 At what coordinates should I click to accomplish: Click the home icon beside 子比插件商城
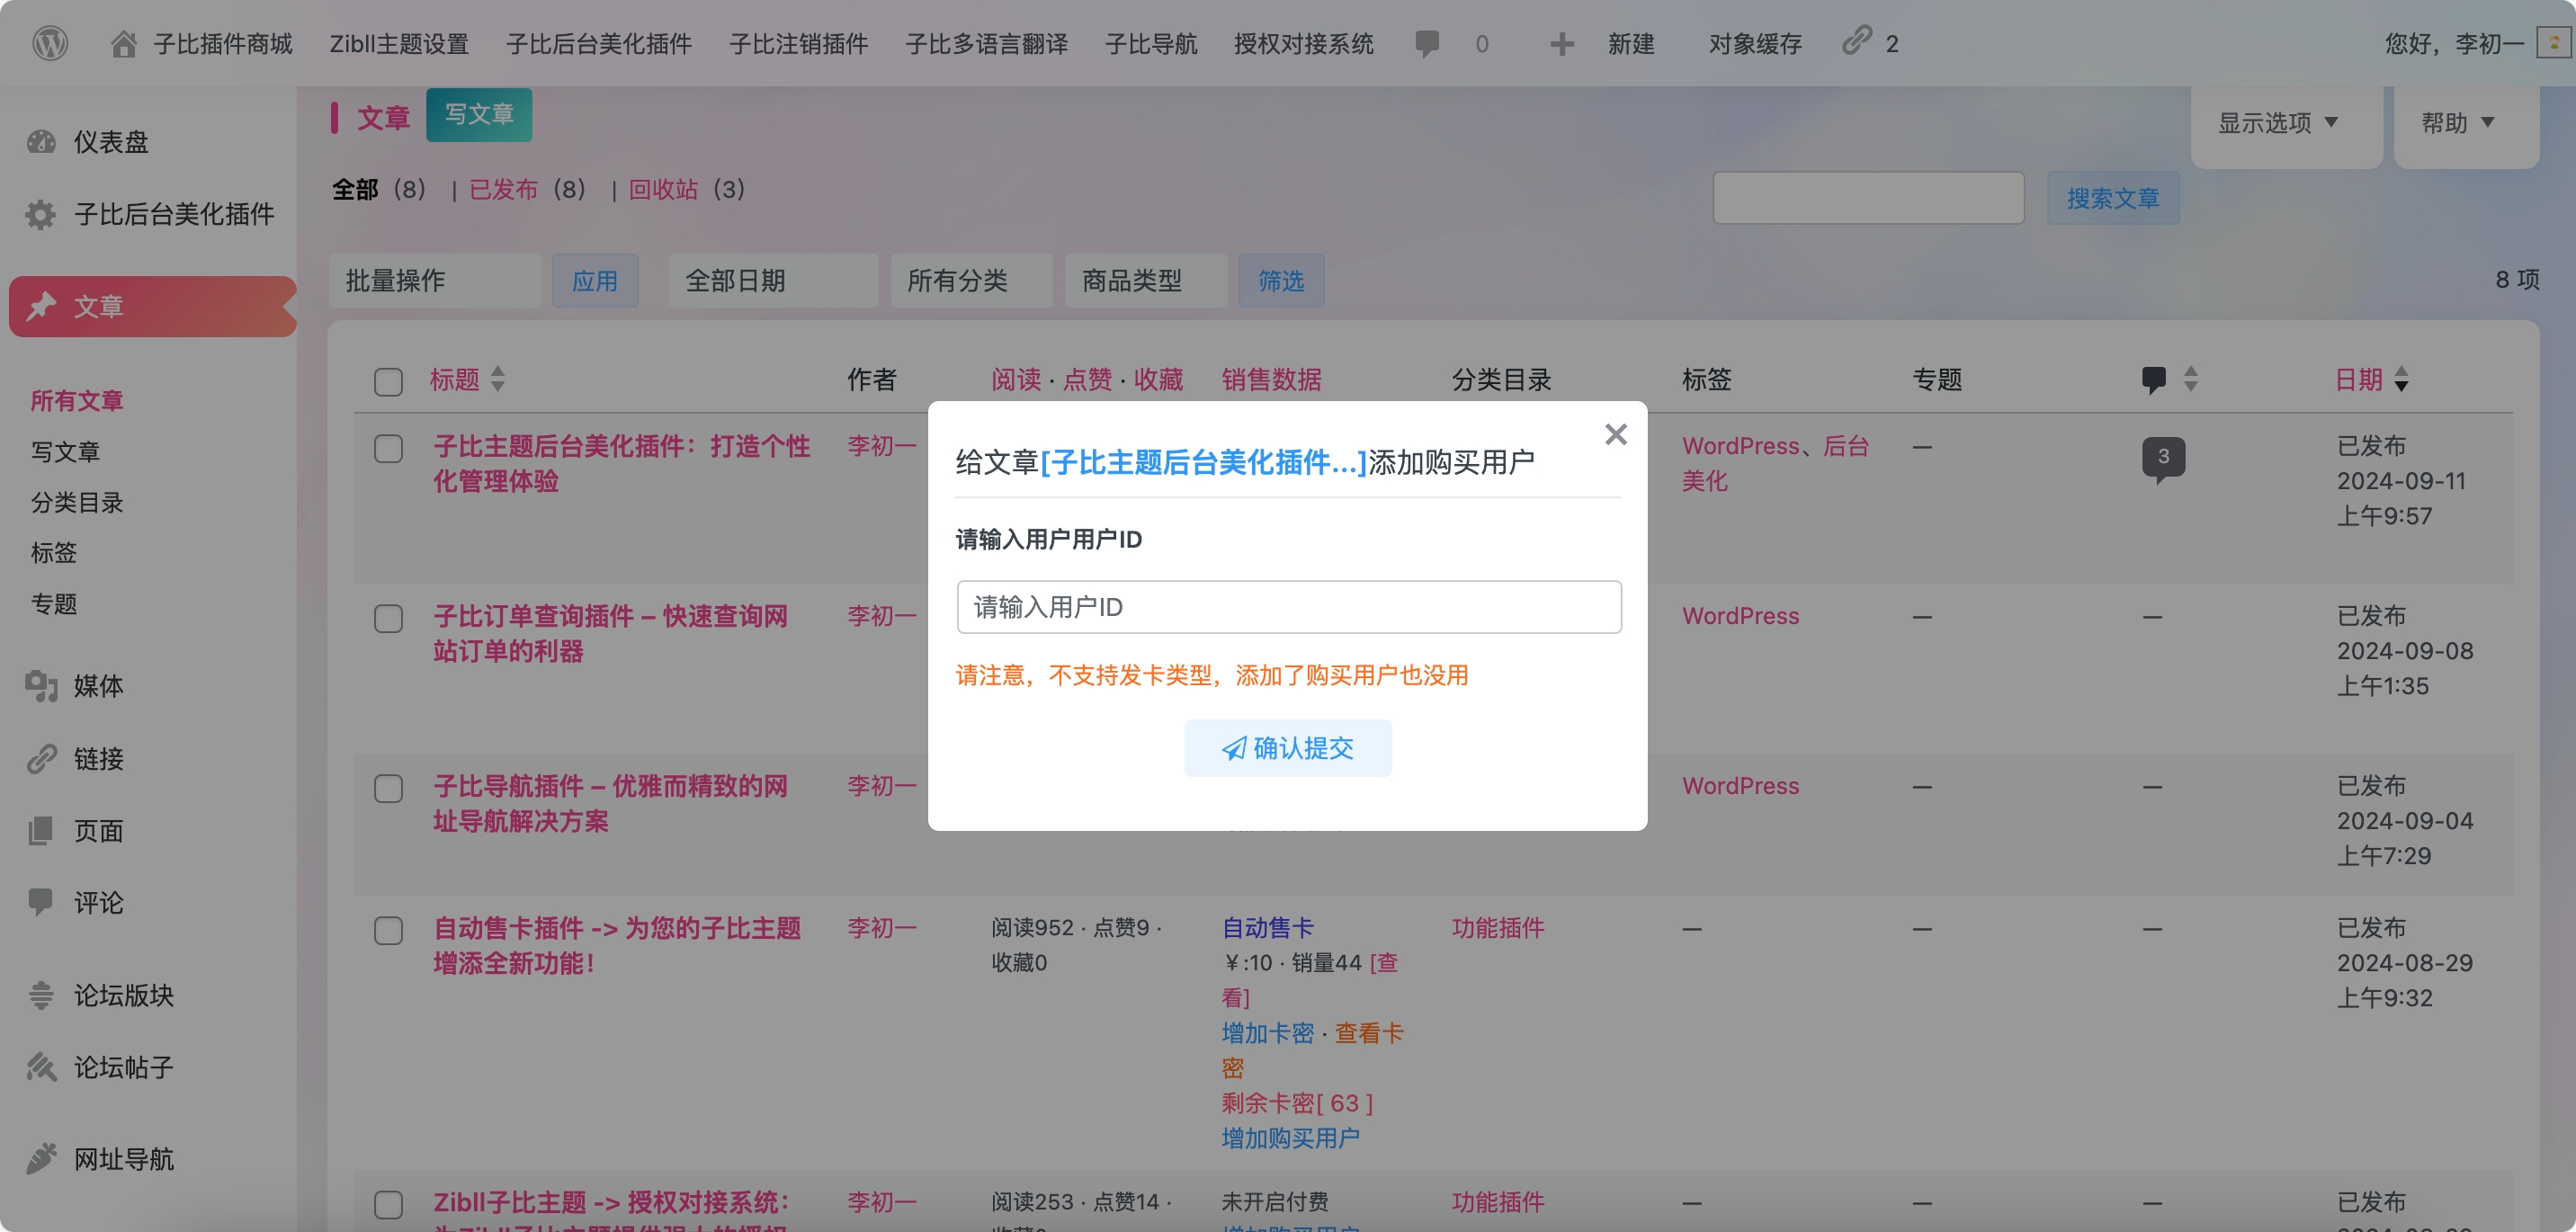pyautogui.click(x=124, y=44)
